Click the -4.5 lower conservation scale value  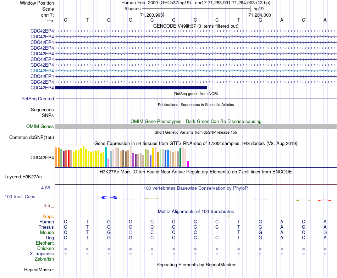[46, 206]
